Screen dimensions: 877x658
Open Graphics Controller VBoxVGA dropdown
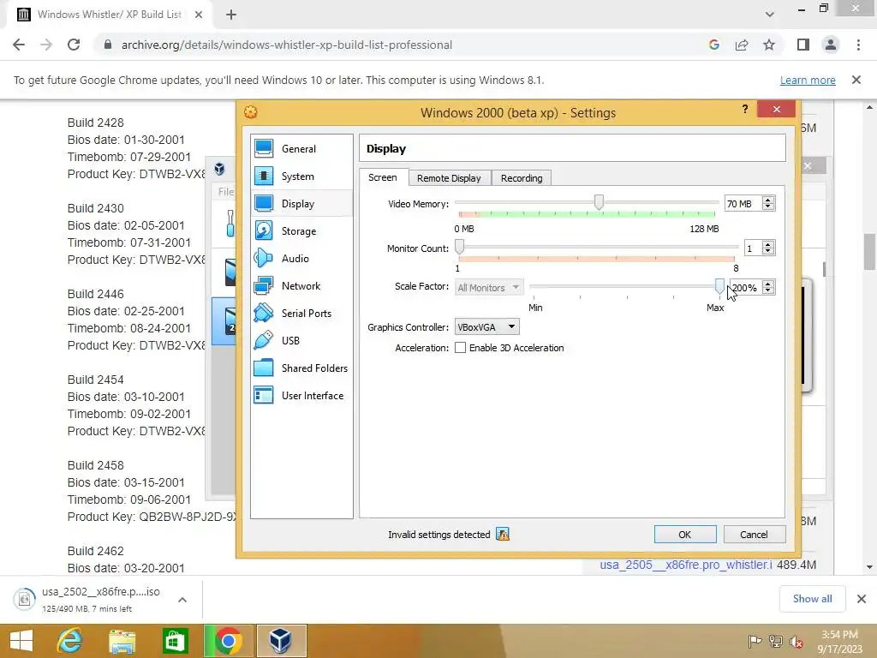pyautogui.click(x=486, y=326)
